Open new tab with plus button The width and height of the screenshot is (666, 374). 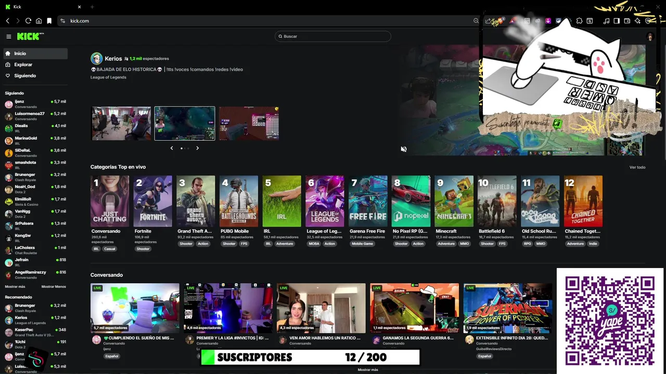point(92,7)
